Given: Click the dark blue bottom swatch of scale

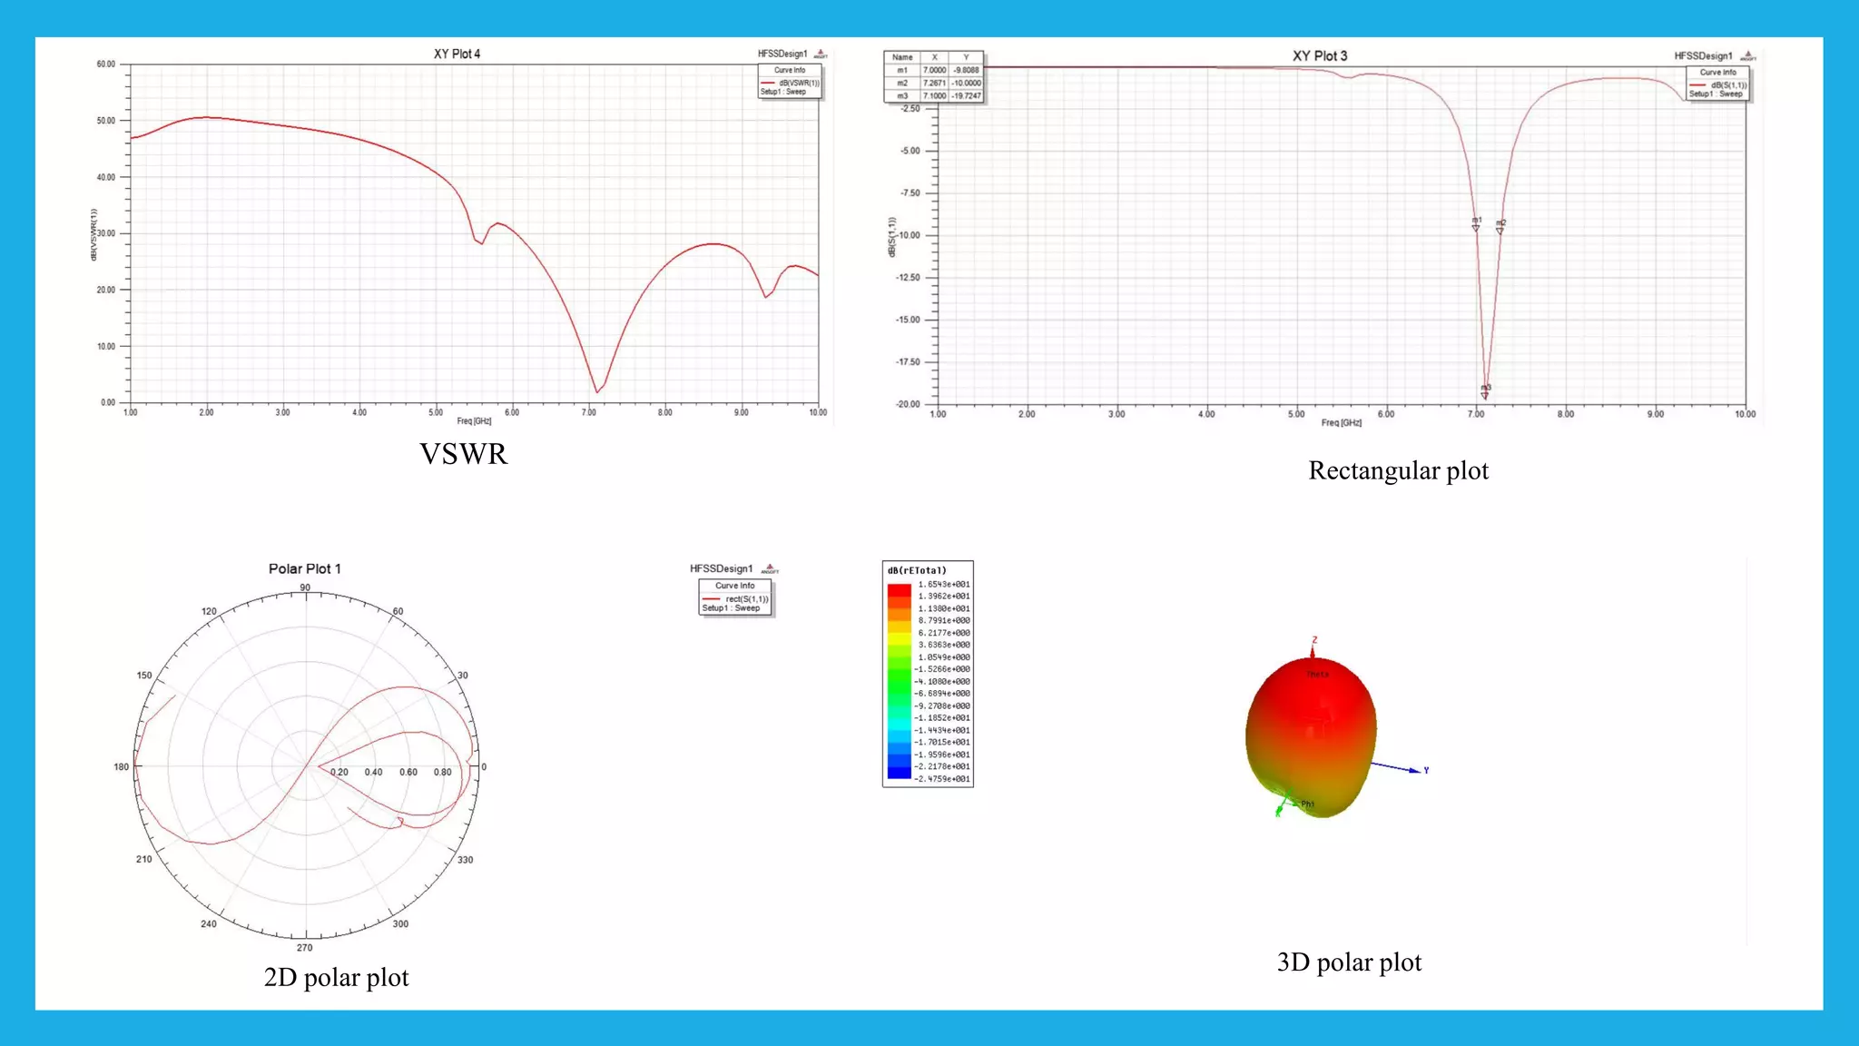Looking at the screenshot, I should (899, 773).
